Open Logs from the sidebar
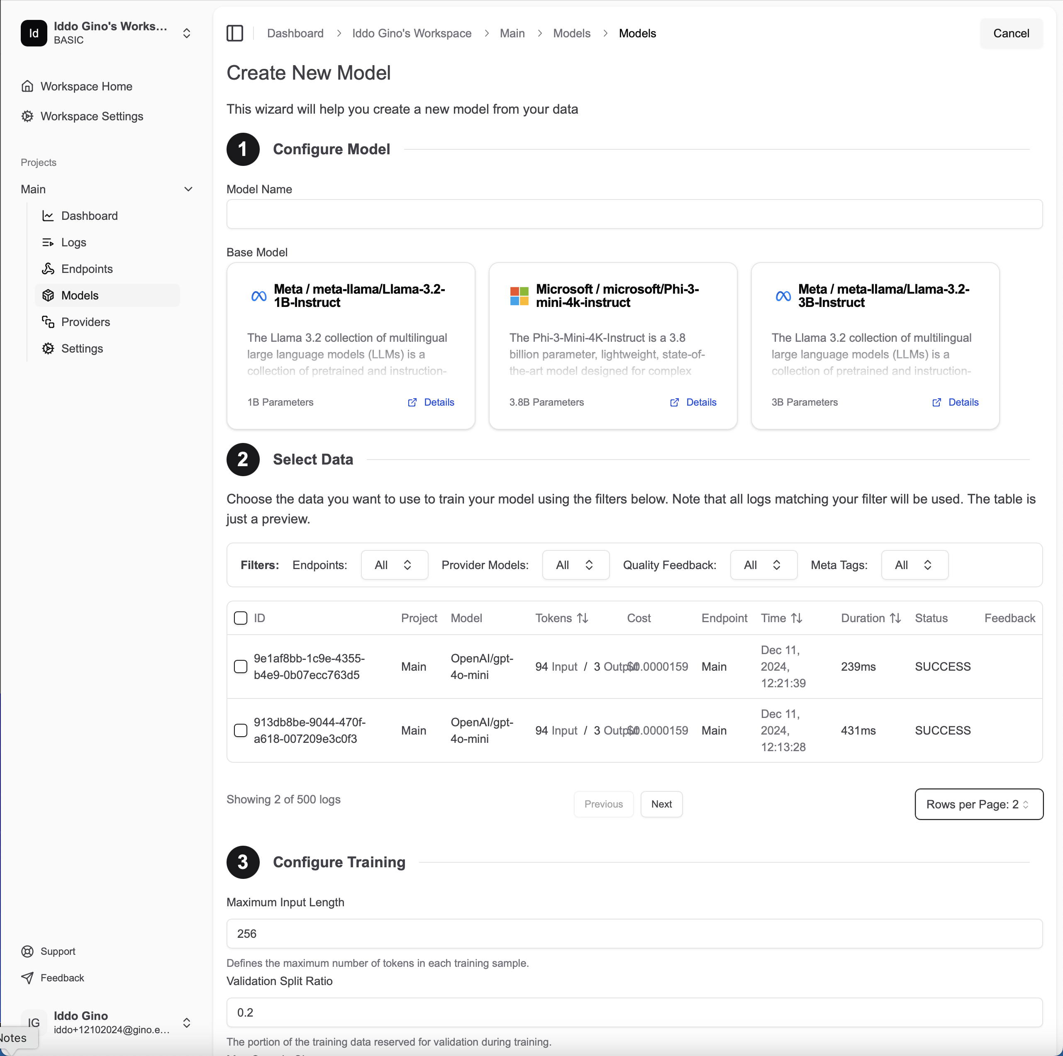 (x=74, y=242)
